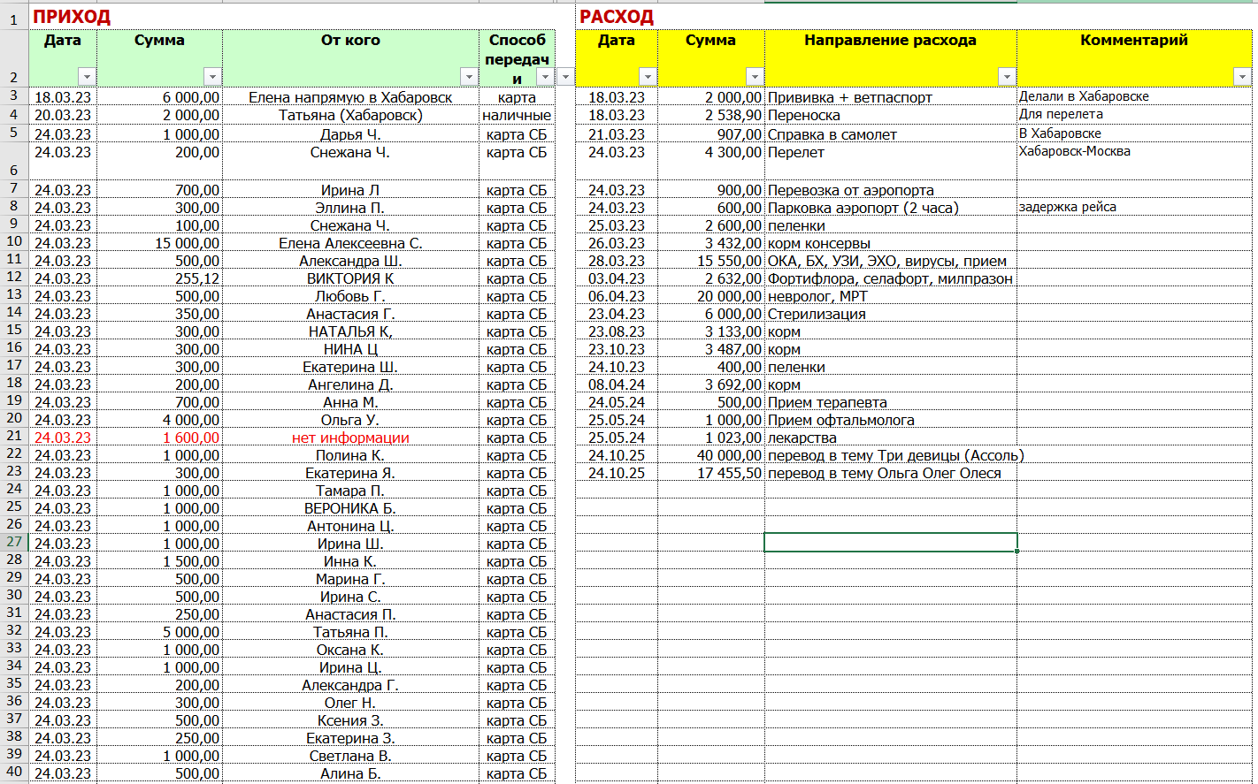This screenshot has width=1258, height=784.
Task: Open the Направление расхода filter dropdown
Action: (x=1006, y=76)
